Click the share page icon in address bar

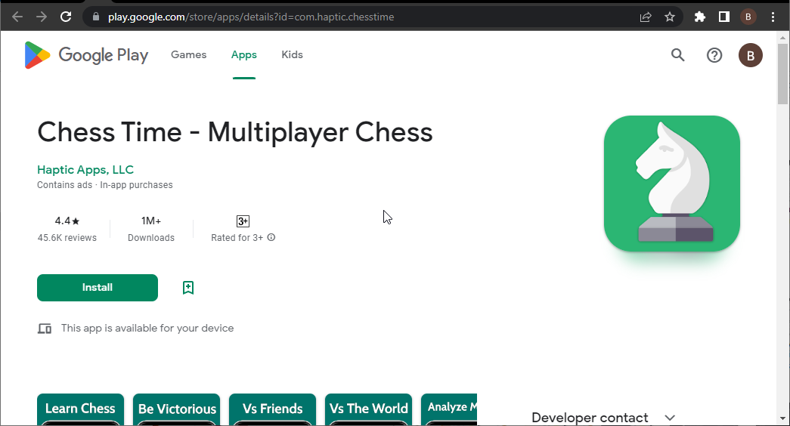click(646, 17)
